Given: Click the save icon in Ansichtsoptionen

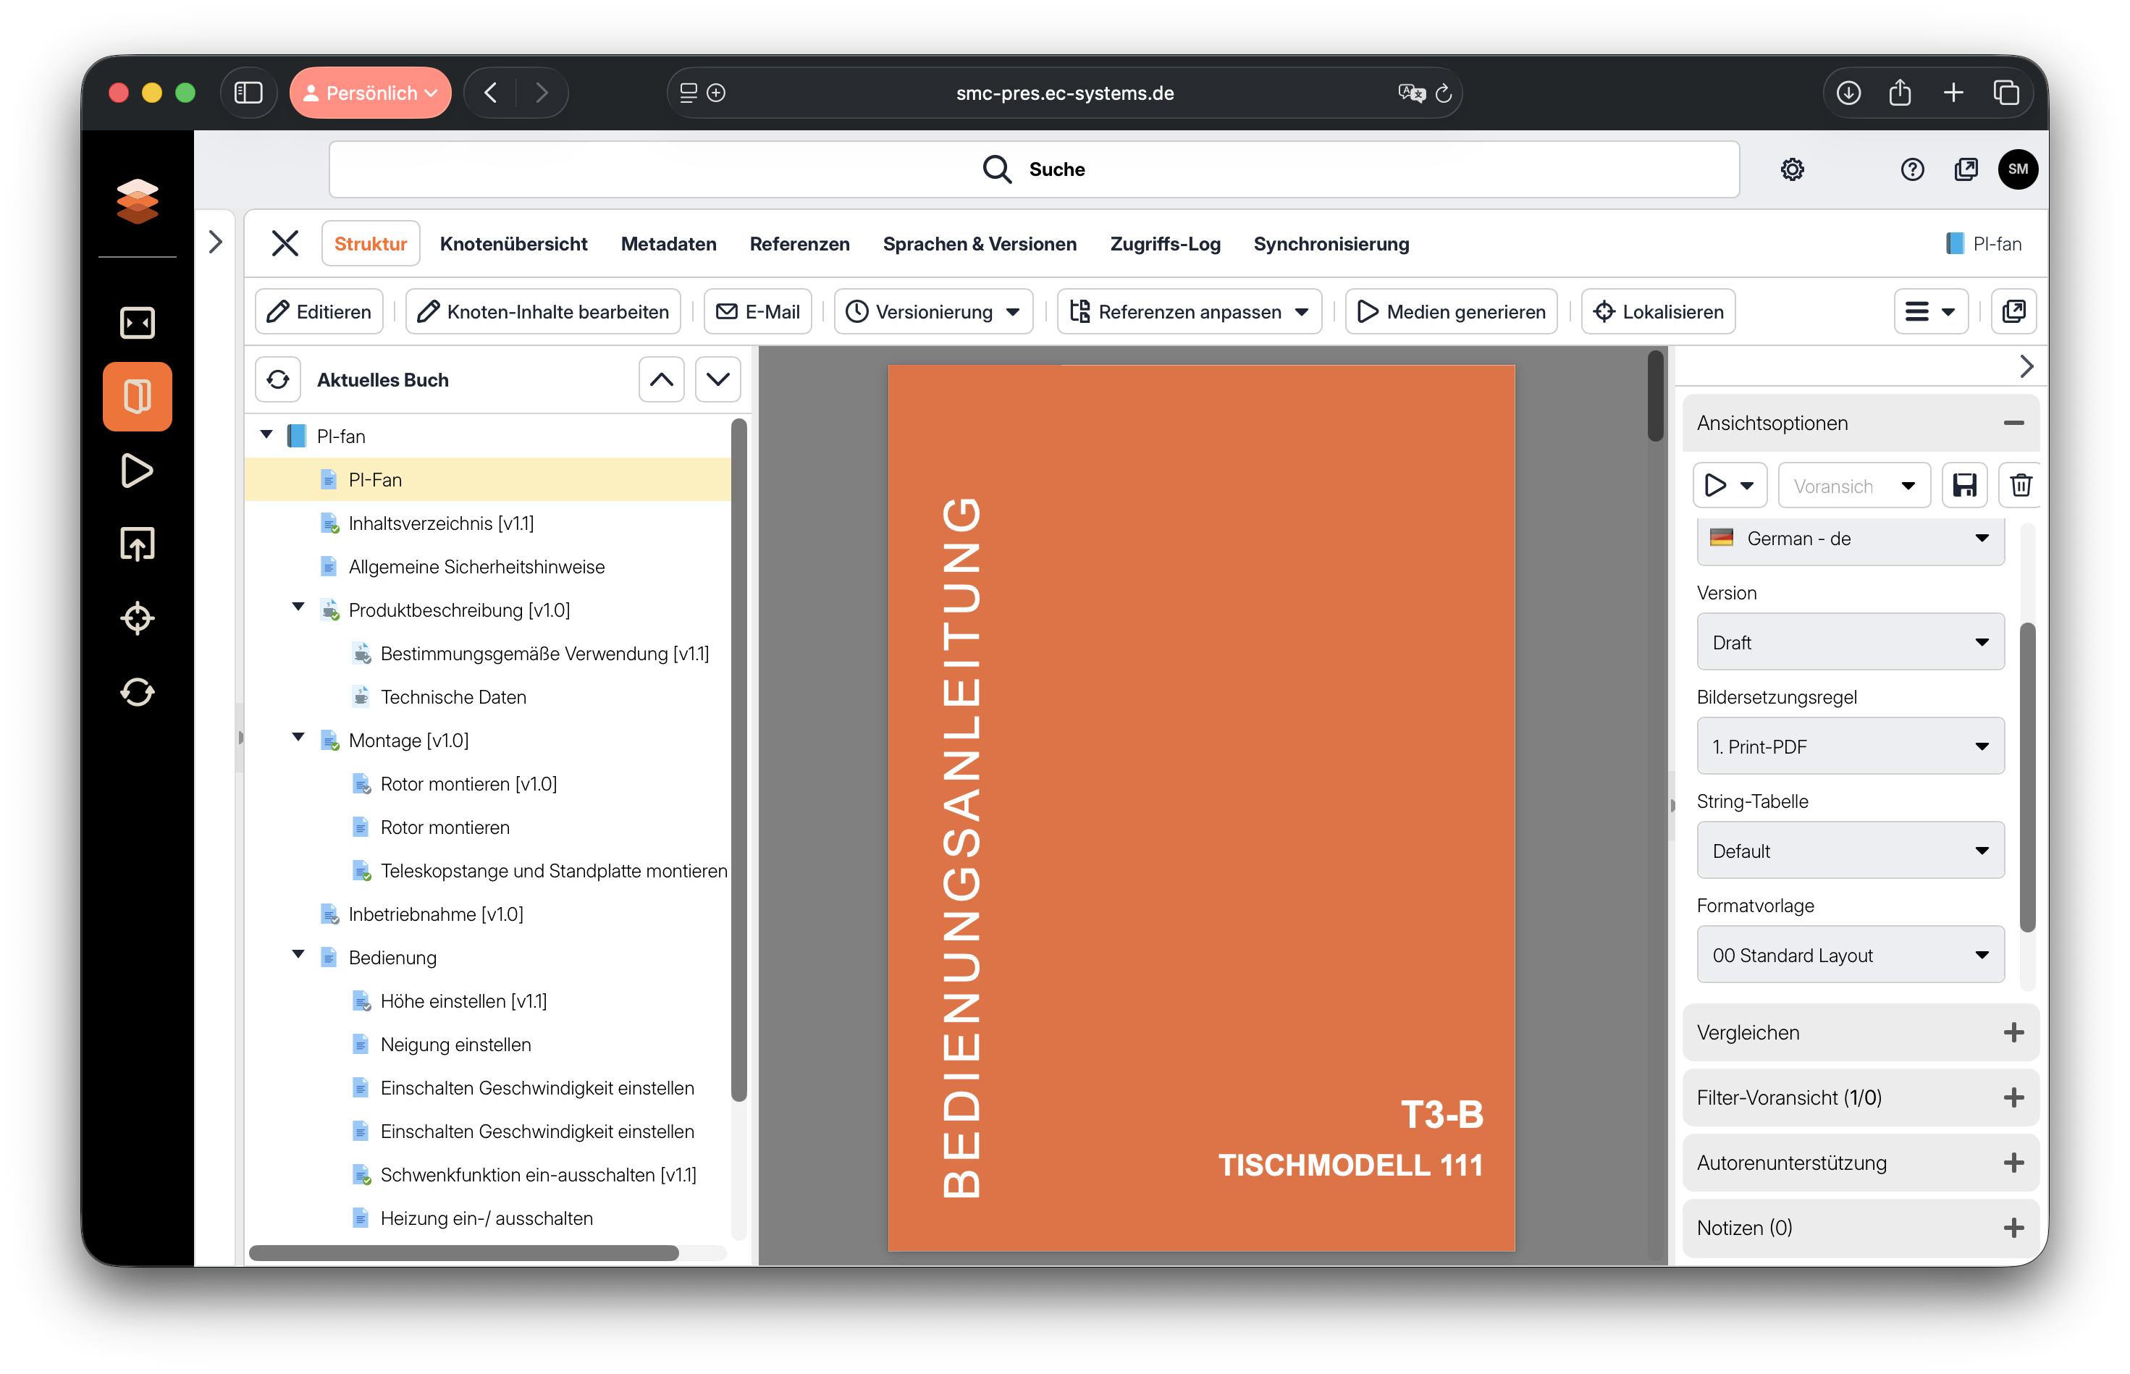Looking at the screenshot, I should (x=1964, y=485).
